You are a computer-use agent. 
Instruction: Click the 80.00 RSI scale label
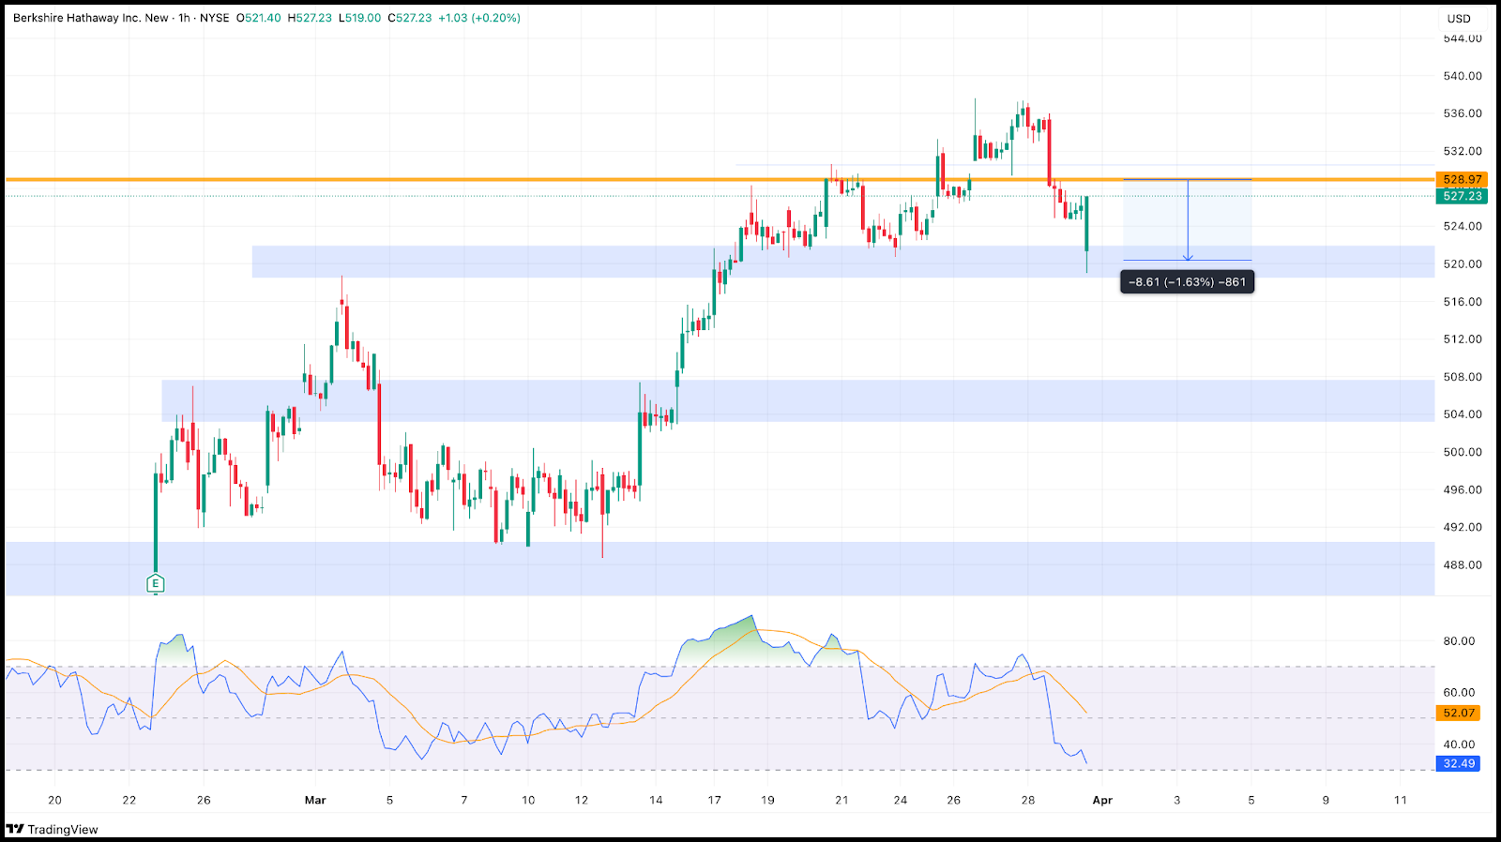1459,641
